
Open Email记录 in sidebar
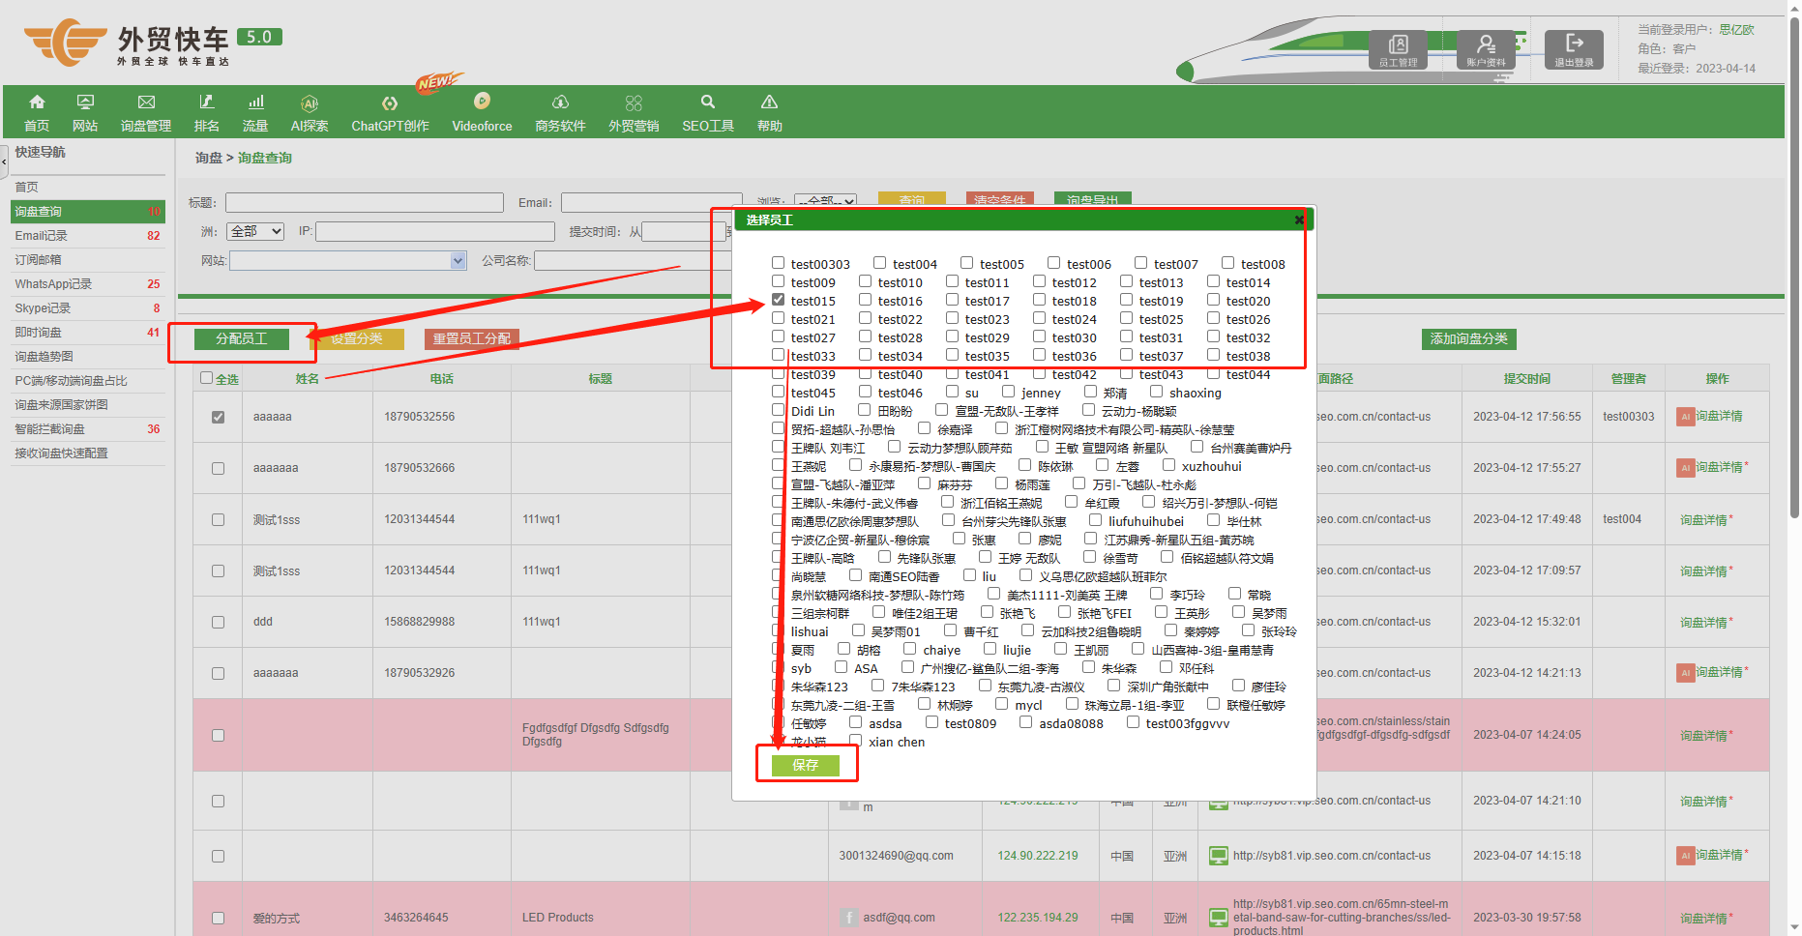point(88,236)
